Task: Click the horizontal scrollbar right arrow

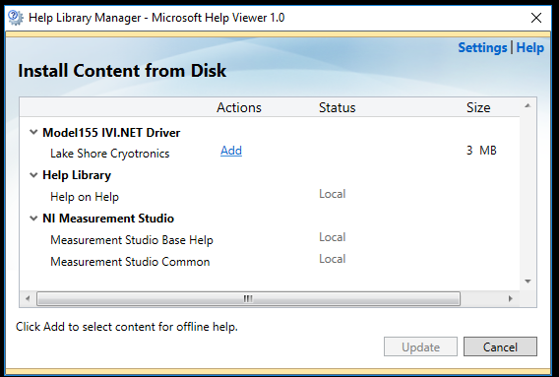Action: (x=511, y=298)
